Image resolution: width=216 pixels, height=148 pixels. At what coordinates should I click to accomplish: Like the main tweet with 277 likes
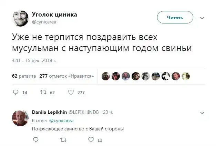point(71,92)
